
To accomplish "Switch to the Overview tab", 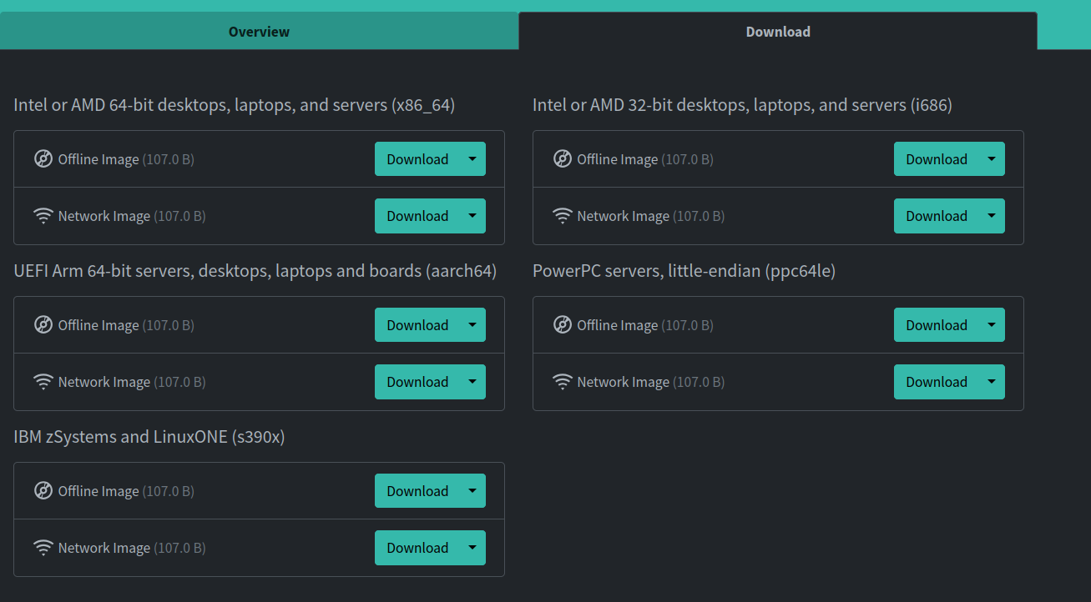I will pos(259,32).
